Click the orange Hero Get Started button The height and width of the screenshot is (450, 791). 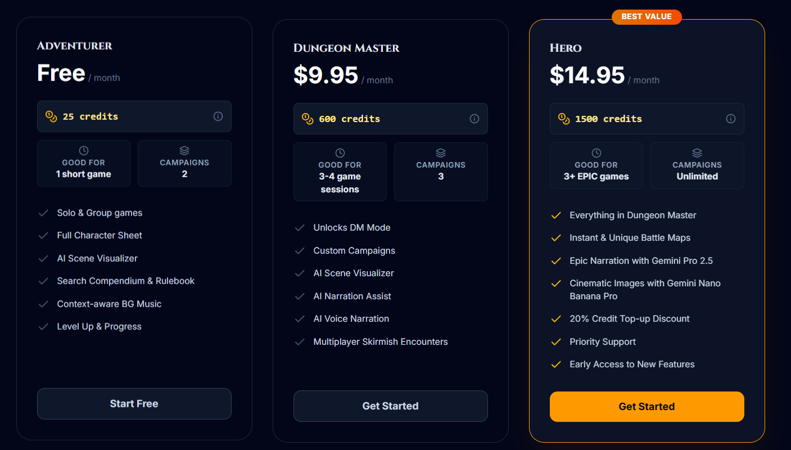point(647,407)
